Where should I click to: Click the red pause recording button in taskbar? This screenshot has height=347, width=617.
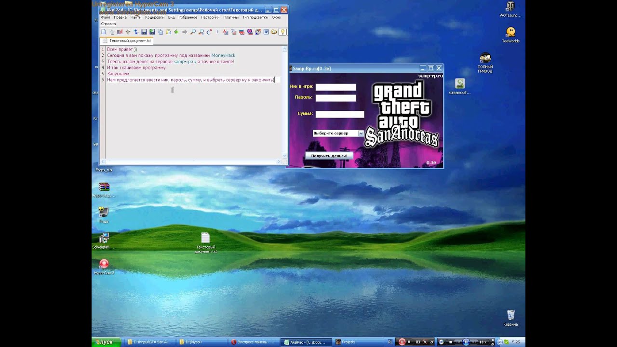coord(402,342)
